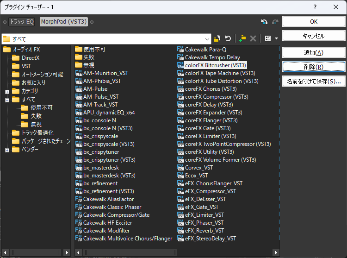
Task: Click Corvex_VST plugin icon
Action: pyautogui.click(x=180, y=168)
